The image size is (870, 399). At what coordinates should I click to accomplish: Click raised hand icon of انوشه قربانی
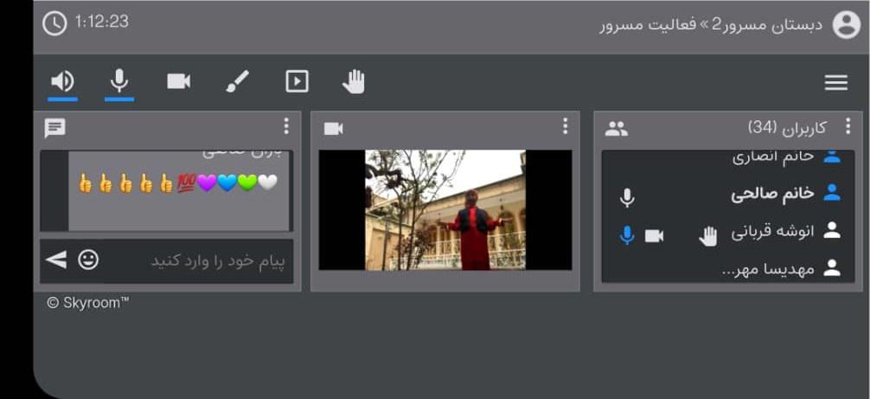(707, 236)
